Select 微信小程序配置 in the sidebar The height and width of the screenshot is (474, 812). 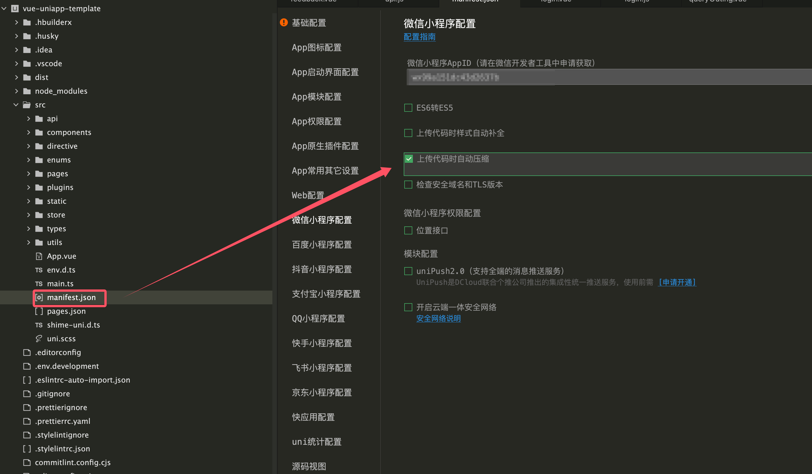[x=322, y=220]
